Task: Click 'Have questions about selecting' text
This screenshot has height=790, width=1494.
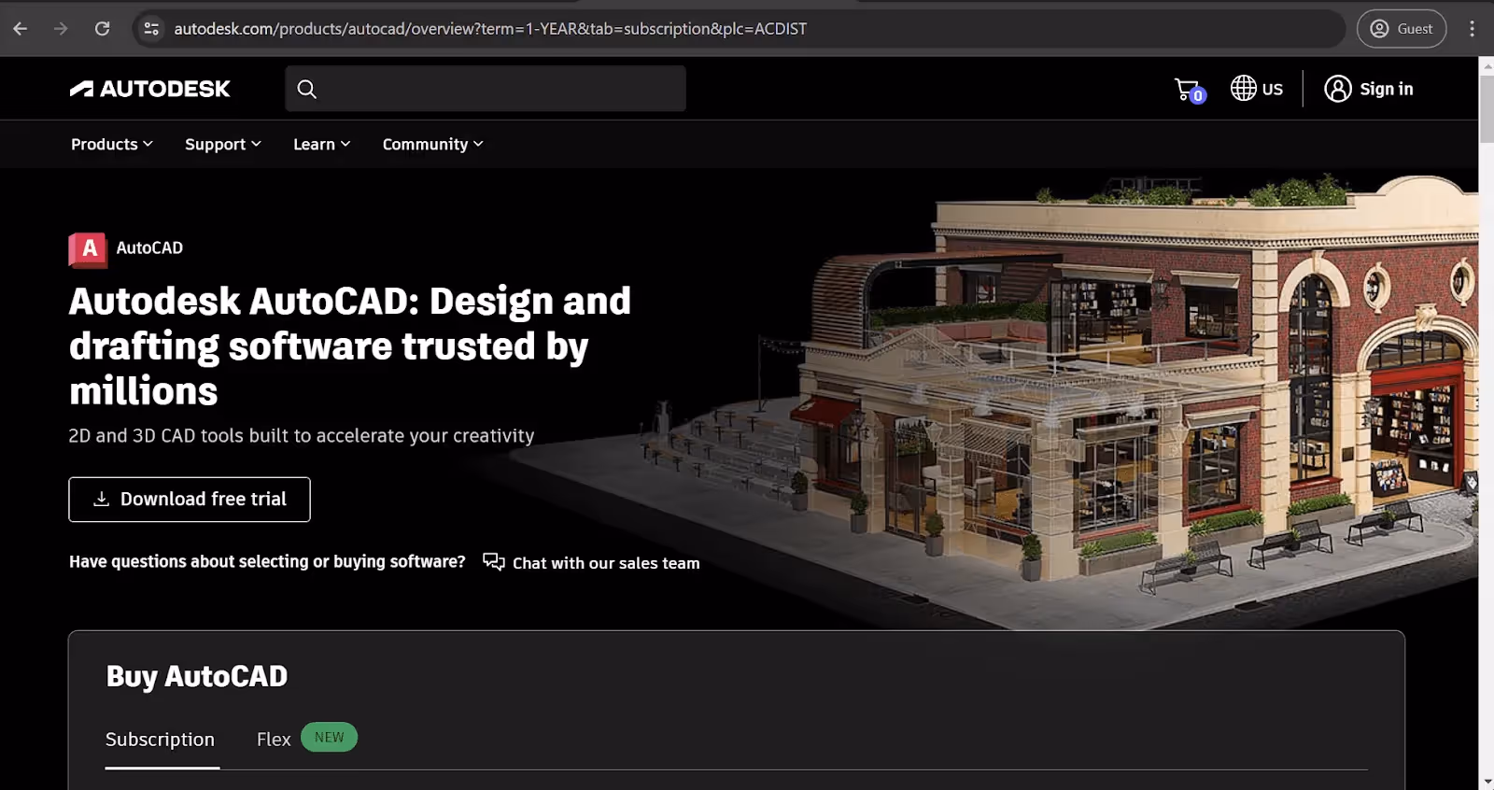Action: (267, 561)
